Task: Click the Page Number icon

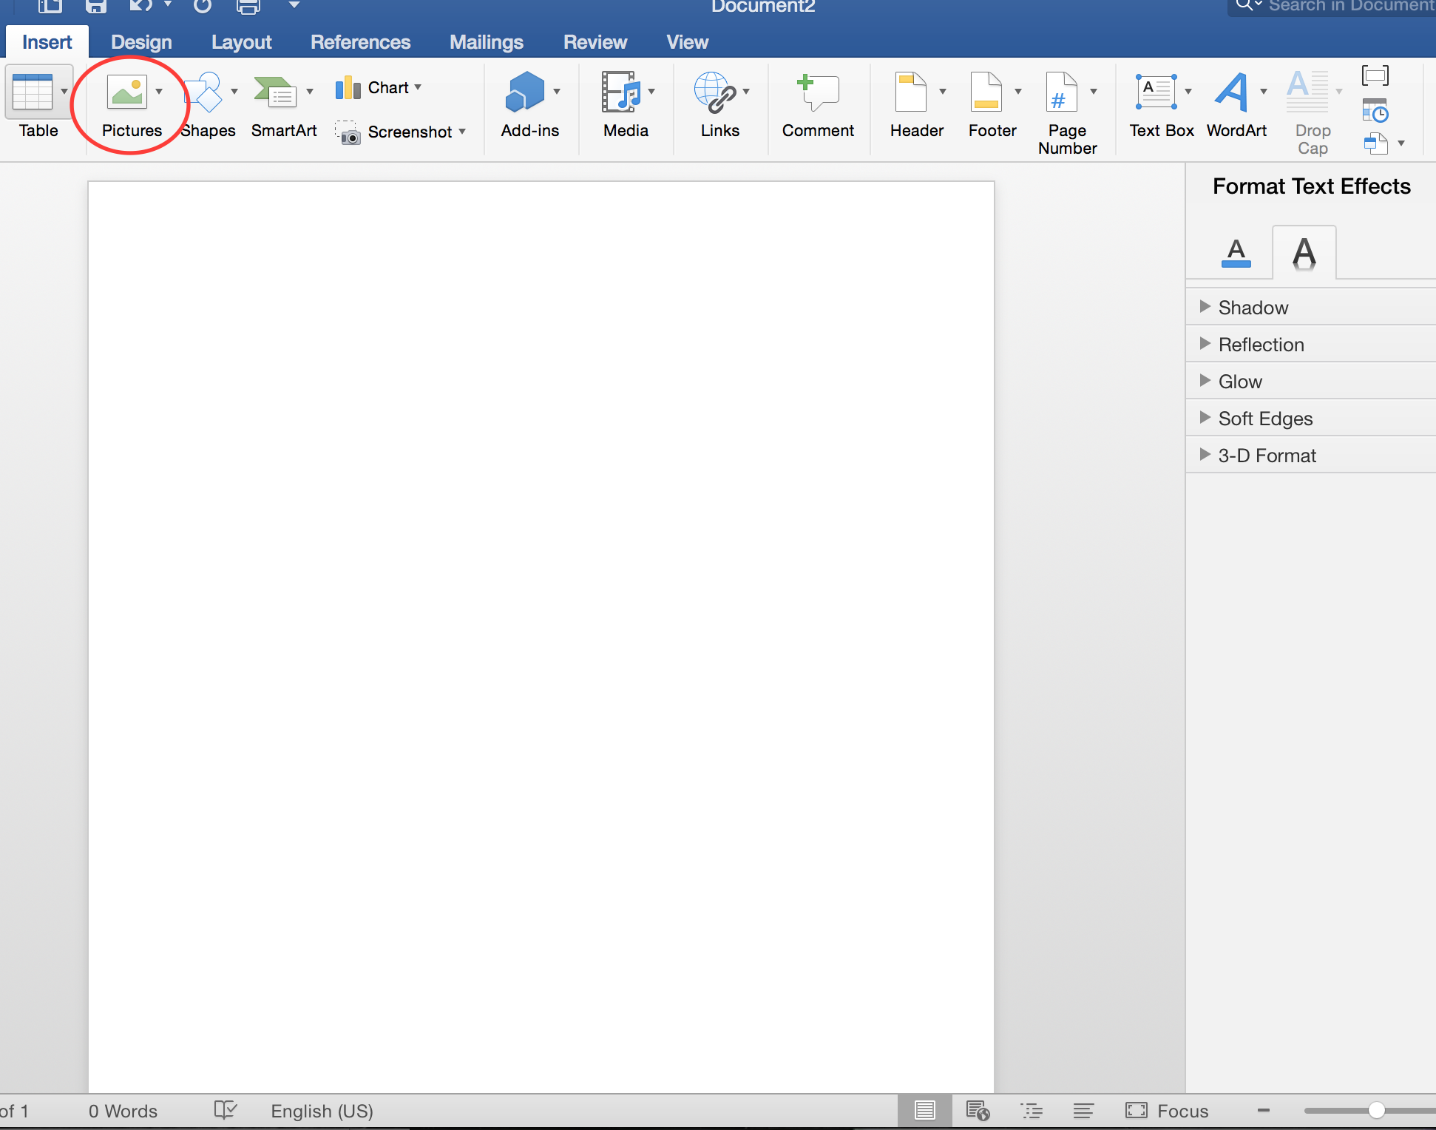Action: click(x=1062, y=92)
